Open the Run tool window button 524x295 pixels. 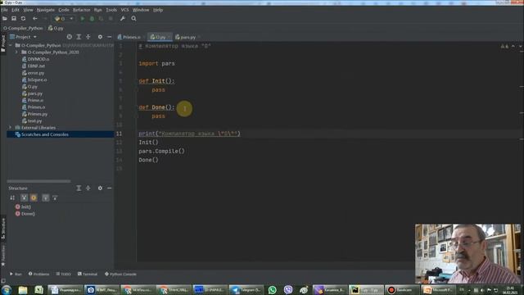click(x=16, y=274)
